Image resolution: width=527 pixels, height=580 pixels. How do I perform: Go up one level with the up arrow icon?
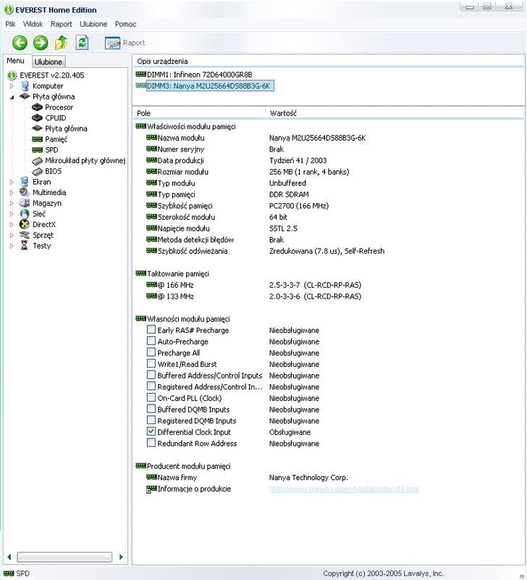click(62, 43)
